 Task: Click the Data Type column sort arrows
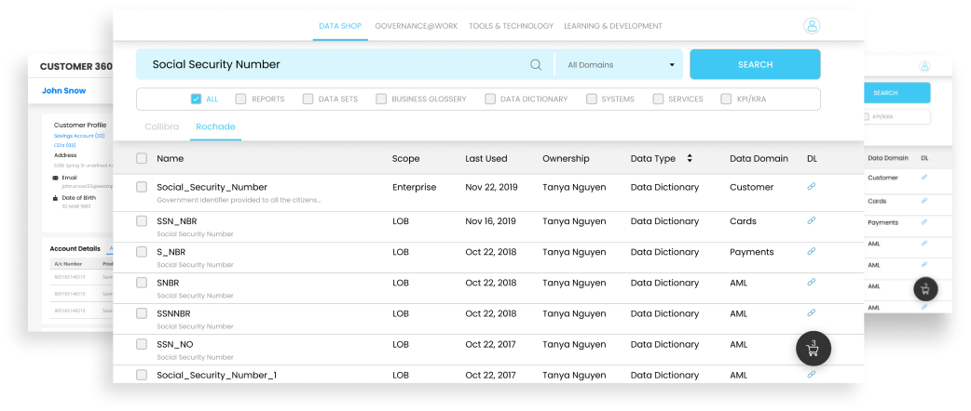click(x=690, y=159)
